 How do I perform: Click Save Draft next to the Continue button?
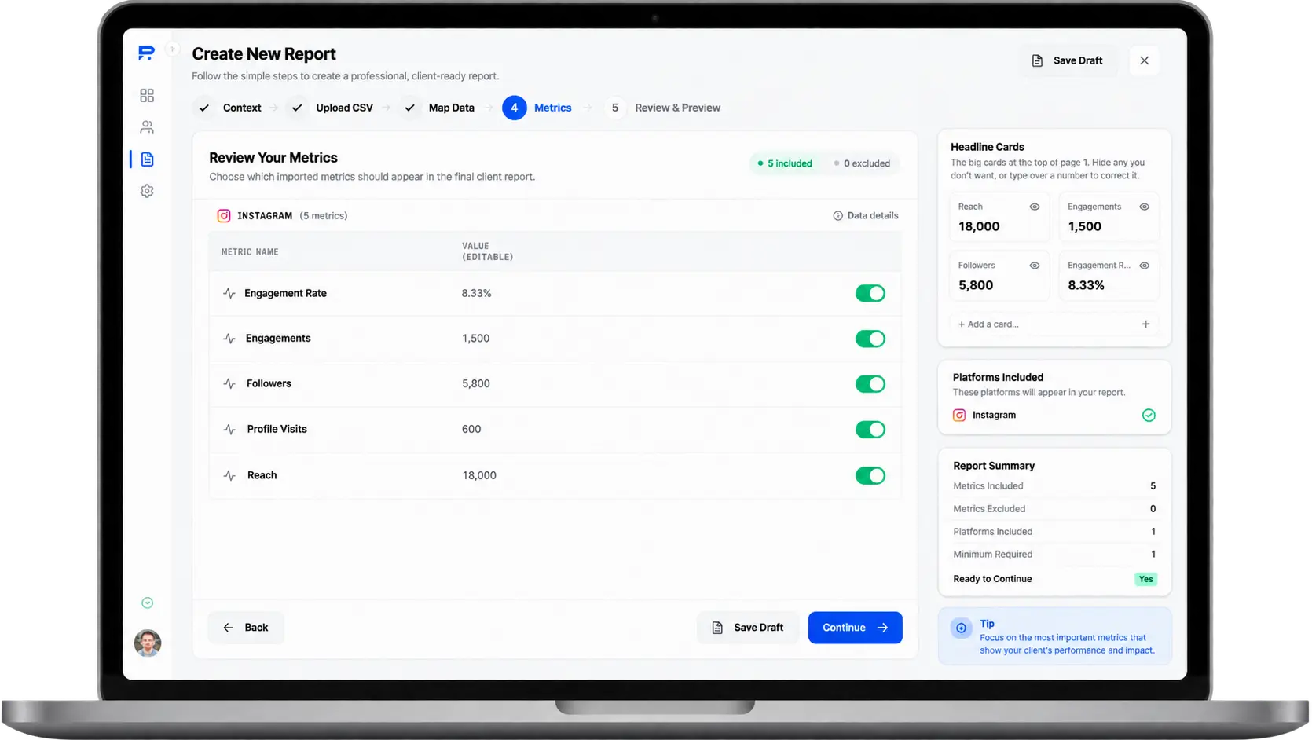(747, 628)
